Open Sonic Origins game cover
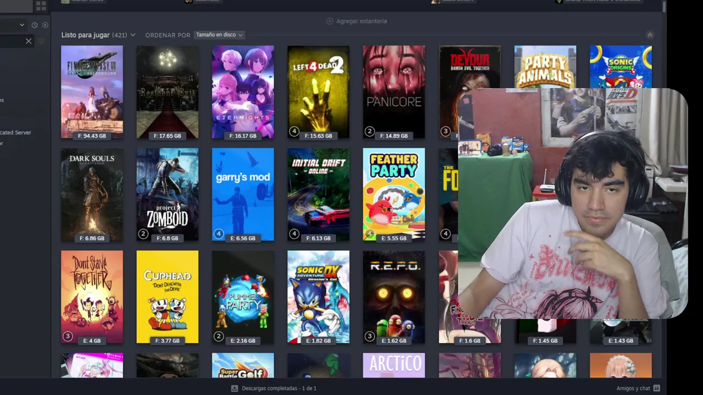This screenshot has width=703, height=395. (621, 66)
